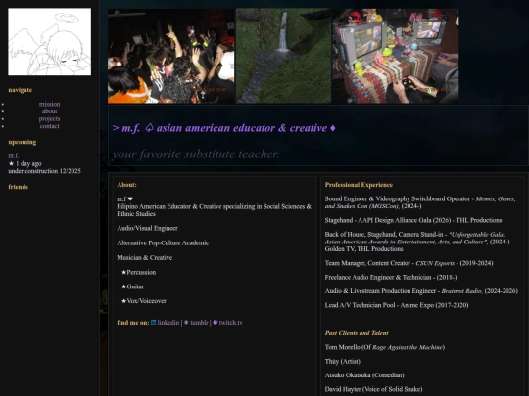Open the mission page link
Screen dimensions: 529x396
49,104
